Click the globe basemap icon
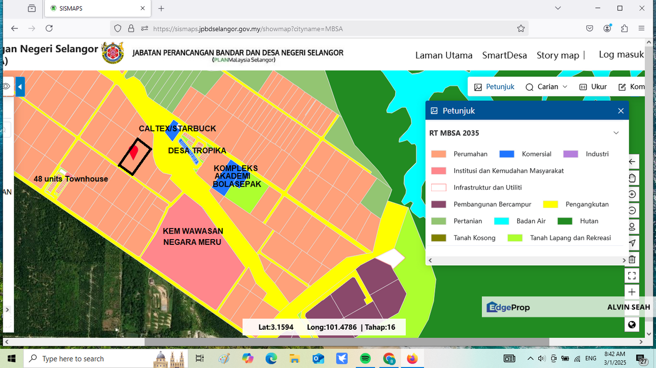 pos(632,325)
